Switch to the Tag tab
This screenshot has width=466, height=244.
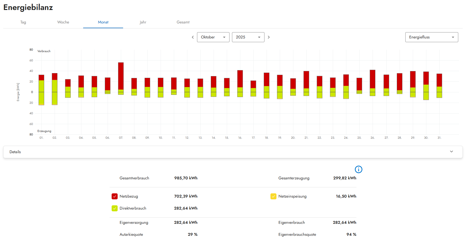(23, 22)
